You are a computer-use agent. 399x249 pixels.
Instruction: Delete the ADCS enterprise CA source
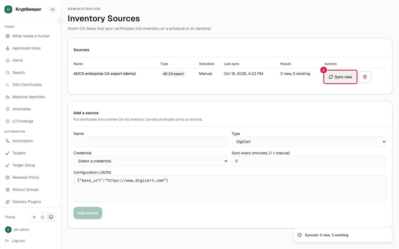(365, 77)
